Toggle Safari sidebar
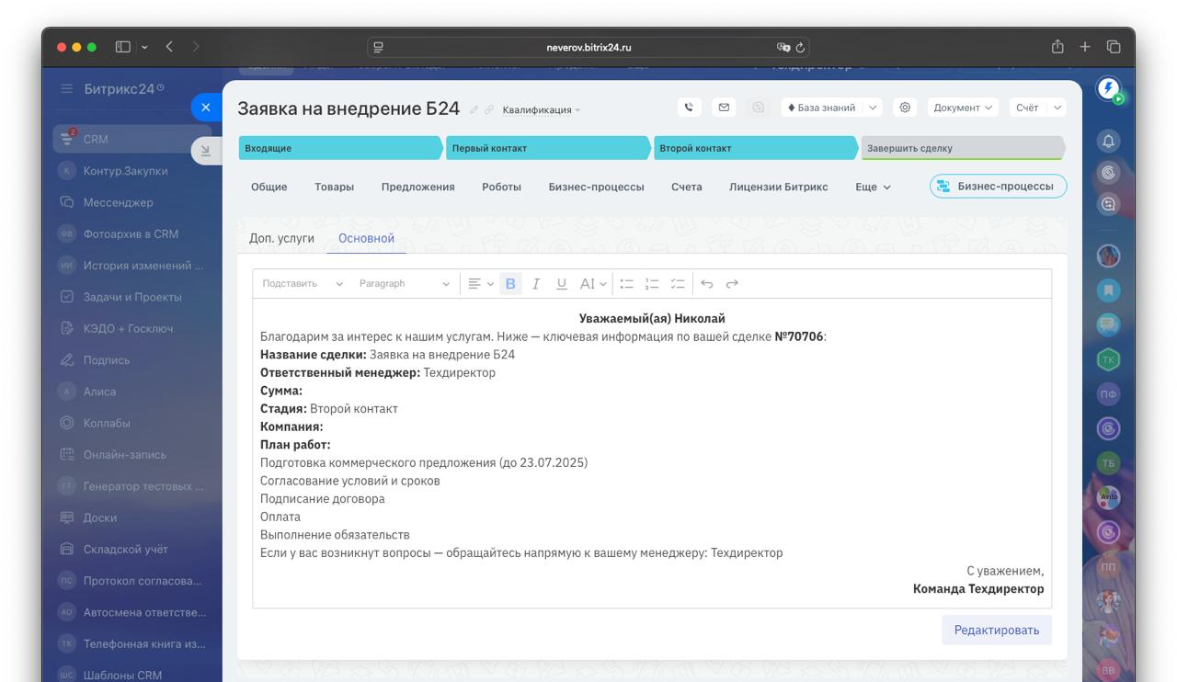The height and width of the screenshot is (682, 1177). [x=122, y=47]
